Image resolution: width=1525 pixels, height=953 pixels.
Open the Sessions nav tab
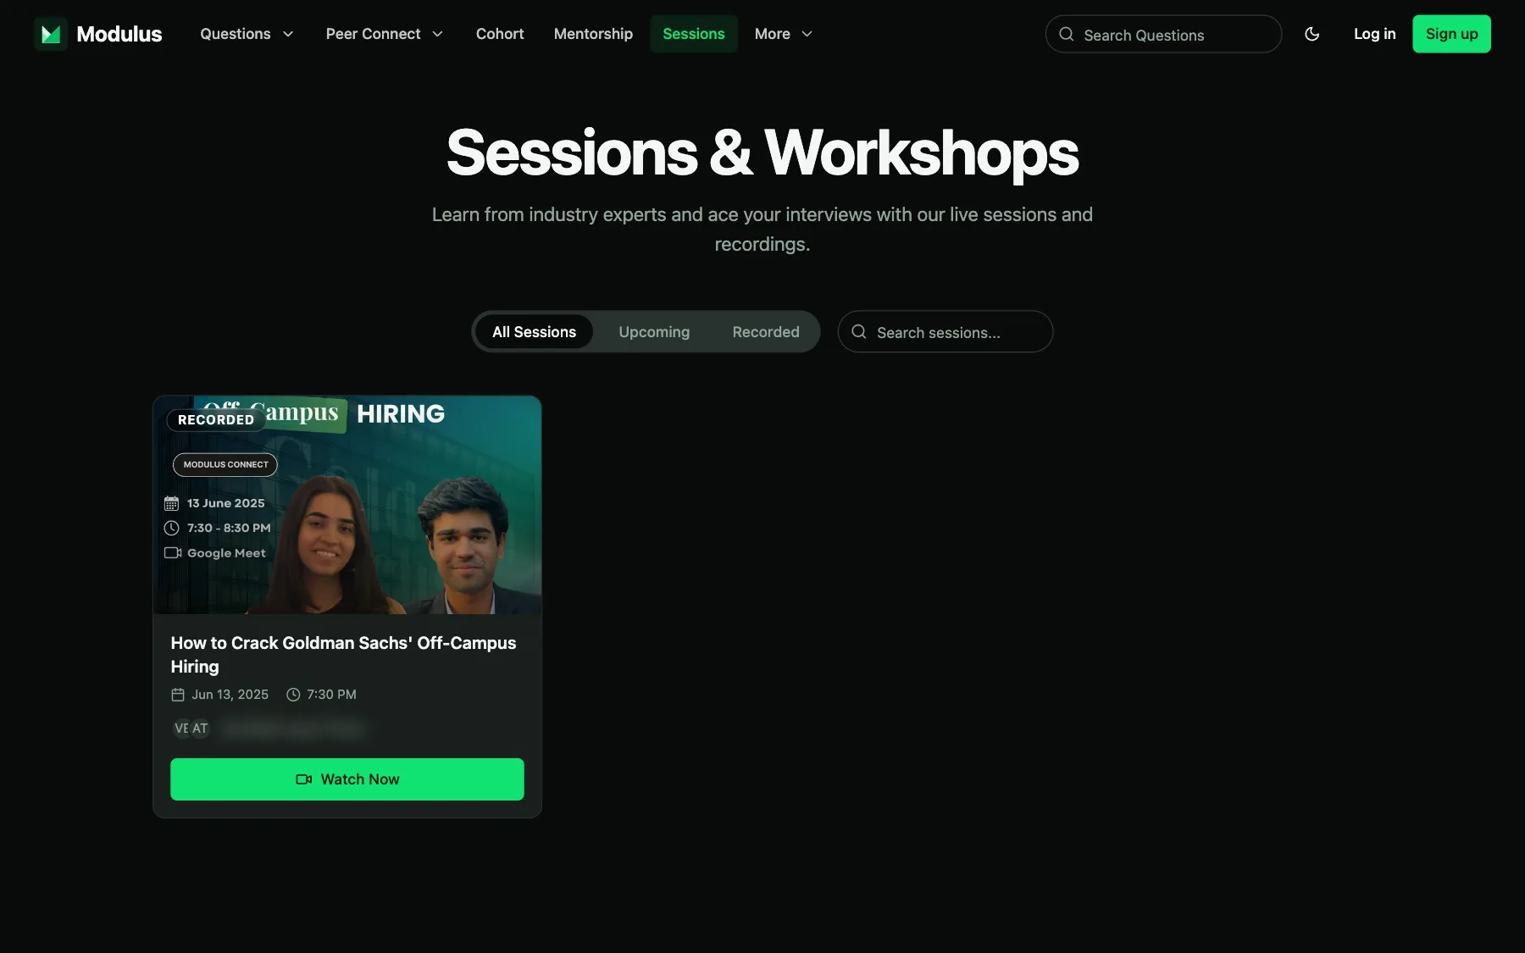(x=694, y=34)
